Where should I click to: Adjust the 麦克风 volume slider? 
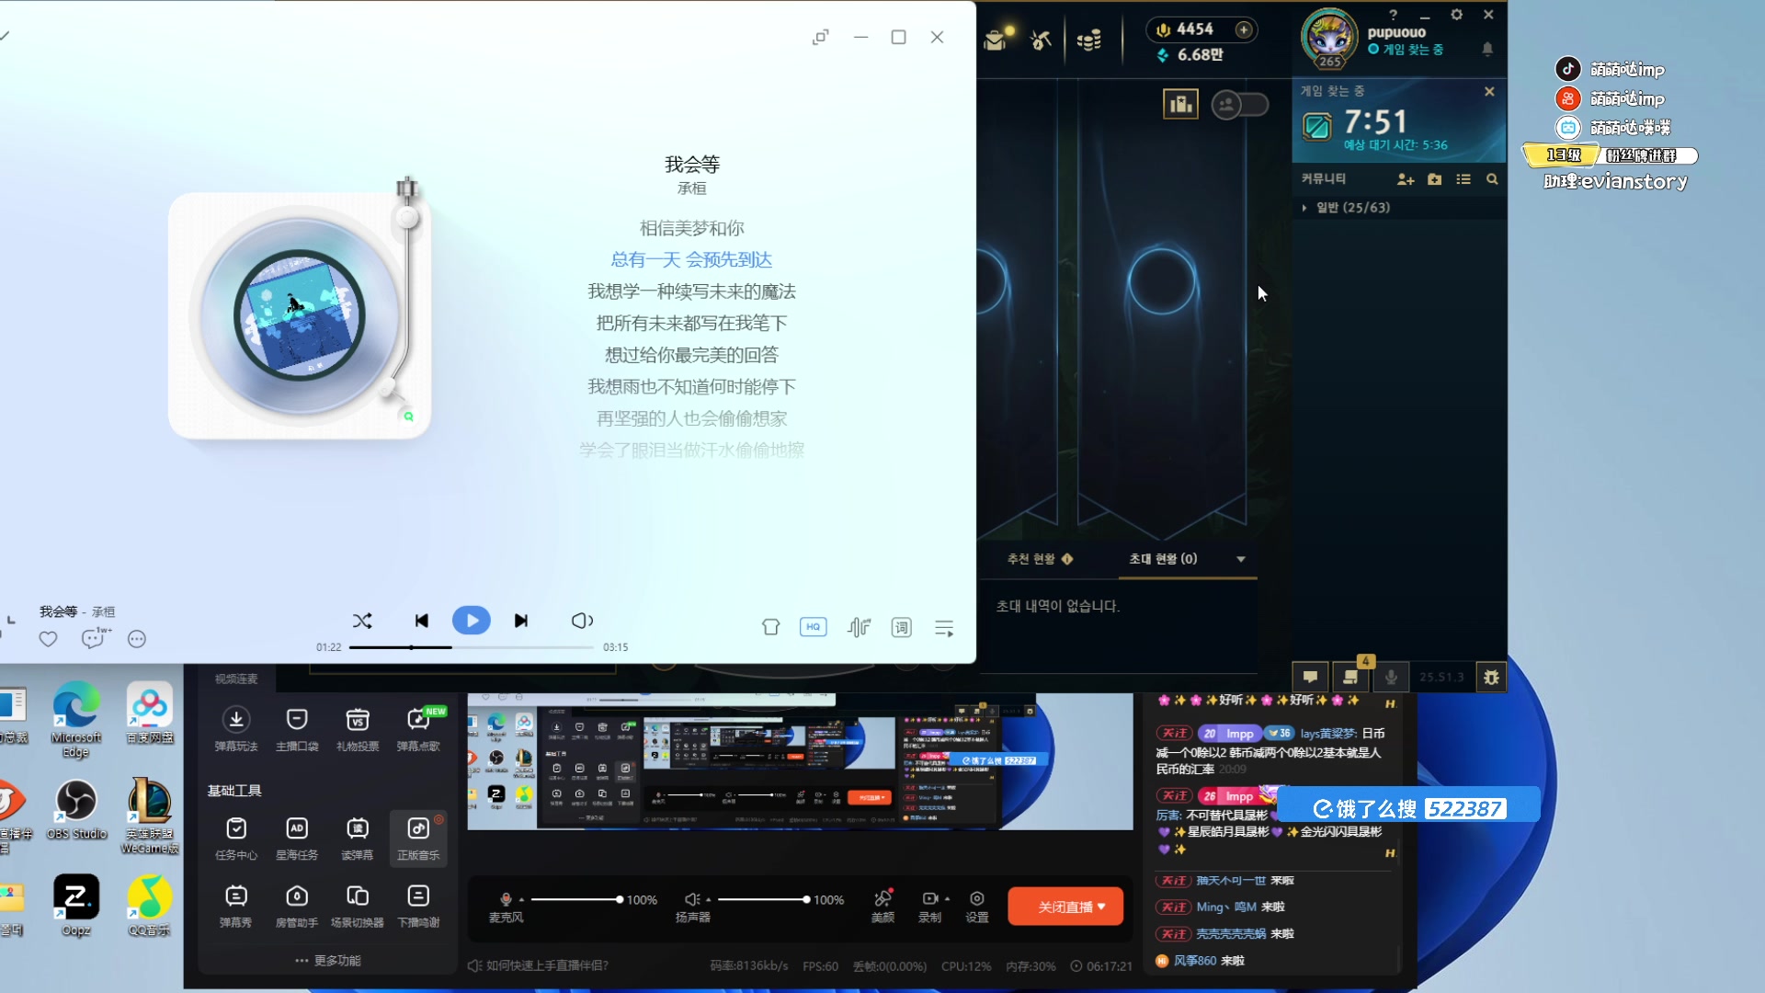pyautogui.click(x=575, y=899)
